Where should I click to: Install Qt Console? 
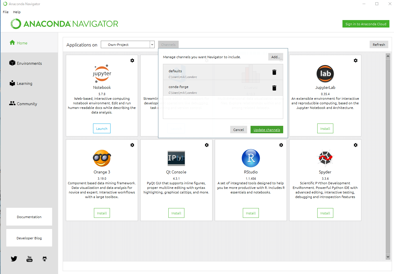[x=176, y=213]
